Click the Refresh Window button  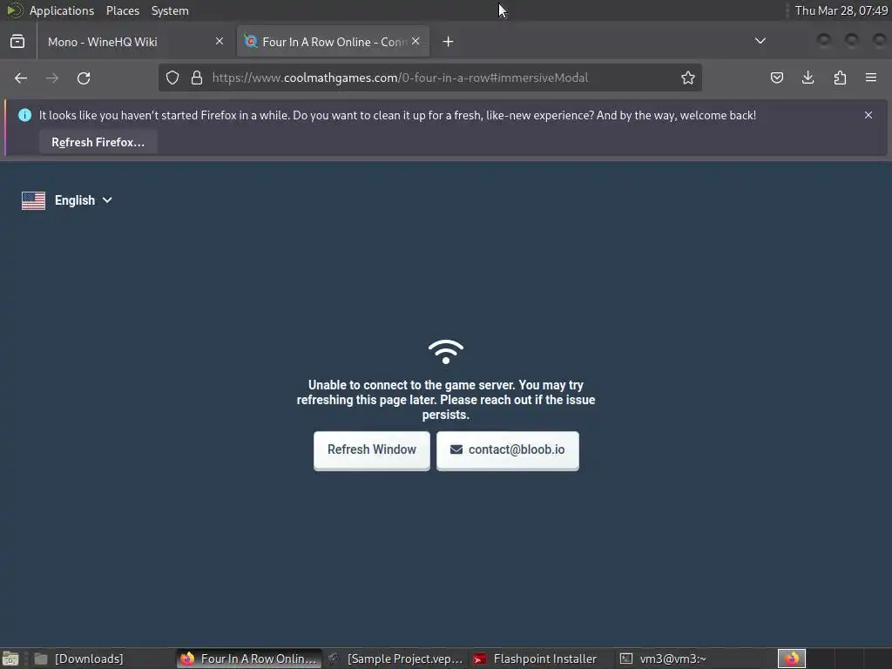point(371,450)
